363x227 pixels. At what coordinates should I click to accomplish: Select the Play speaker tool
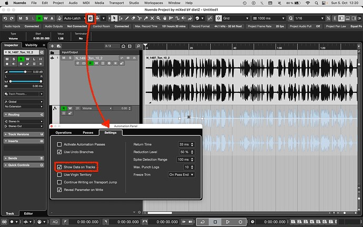(x=184, y=18)
